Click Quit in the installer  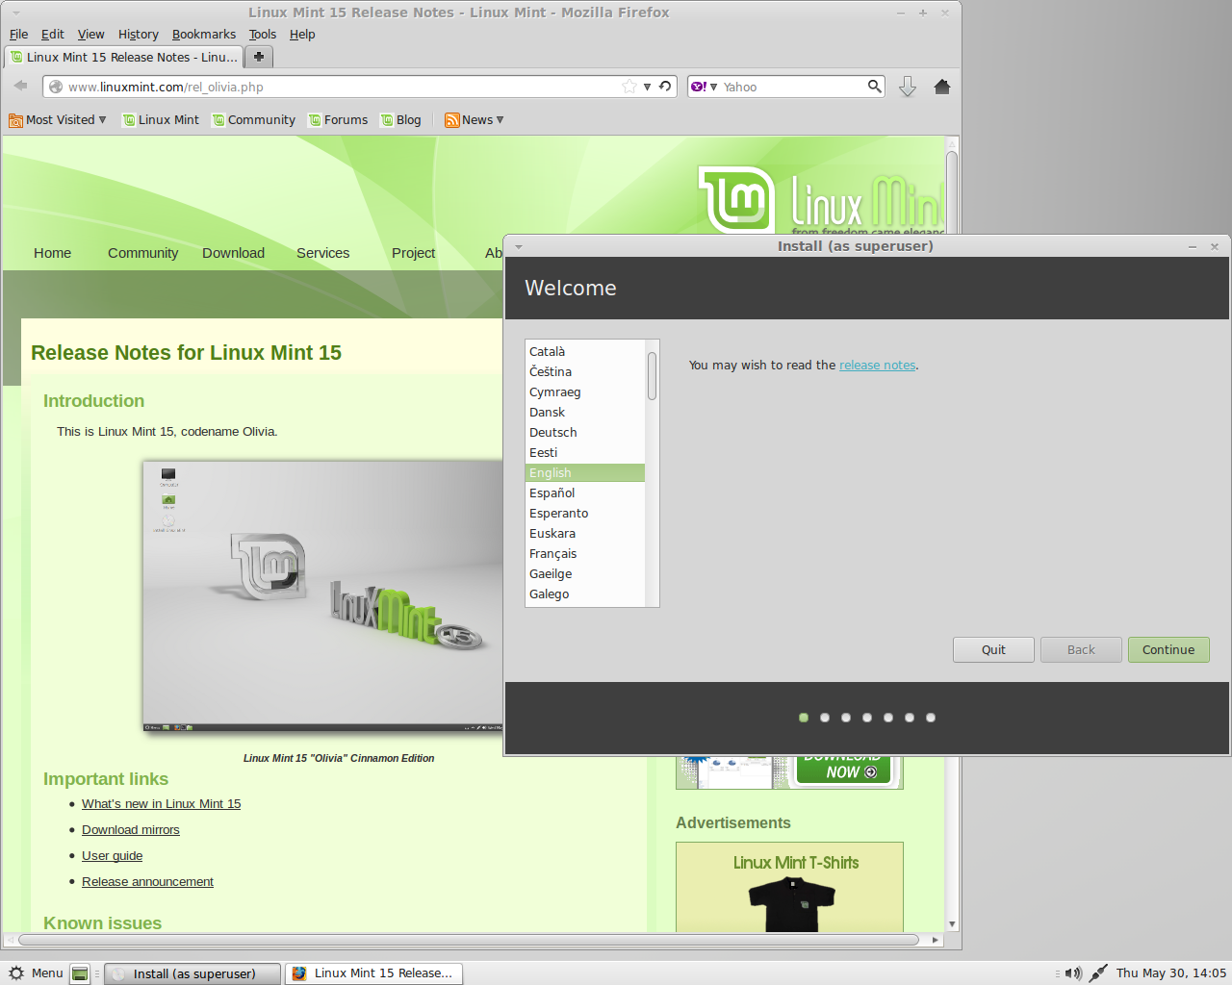tap(993, 650)
